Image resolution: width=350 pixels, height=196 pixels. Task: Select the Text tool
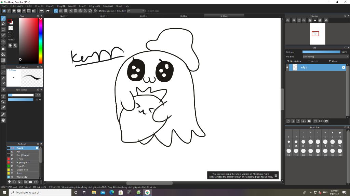point(3,96)
